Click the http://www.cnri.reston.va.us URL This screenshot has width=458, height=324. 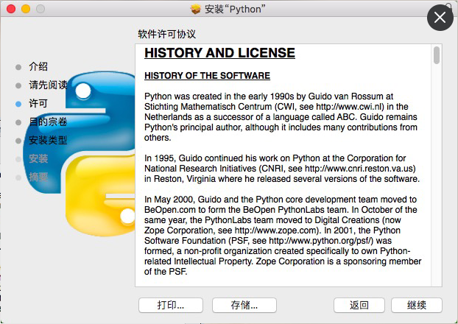coord(359,169)
